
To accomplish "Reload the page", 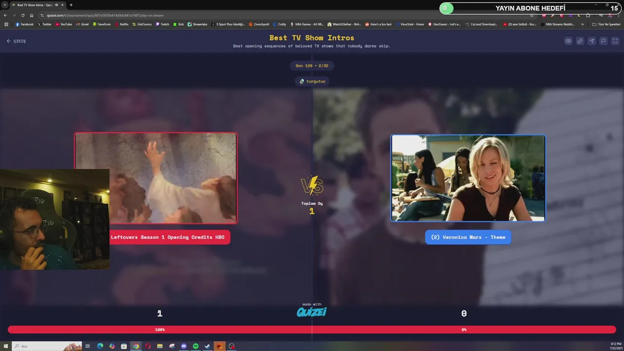I will [x=22, y=15].
